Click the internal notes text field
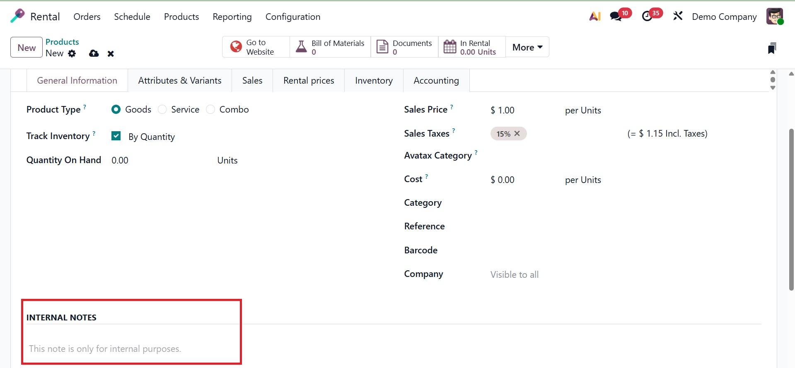The height and width of the screenshot is (368, 795). 105,349
